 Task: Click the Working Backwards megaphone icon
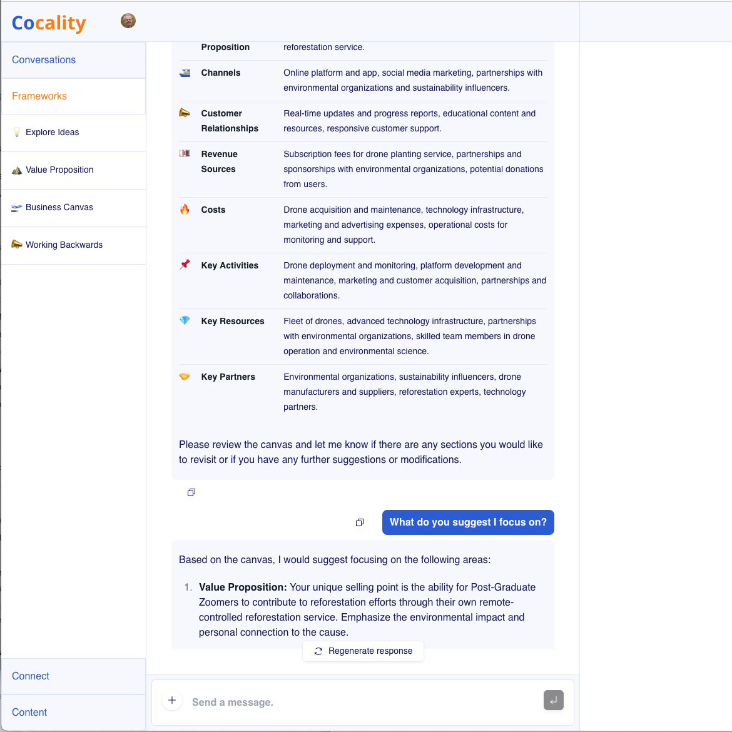pyautogui.click(x=17, y=245)
